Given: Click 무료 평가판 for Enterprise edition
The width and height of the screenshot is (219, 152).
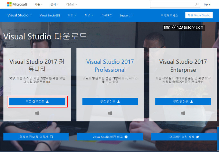Looking at the screenshot, I should pyautogui.click(x=183, y=101).
